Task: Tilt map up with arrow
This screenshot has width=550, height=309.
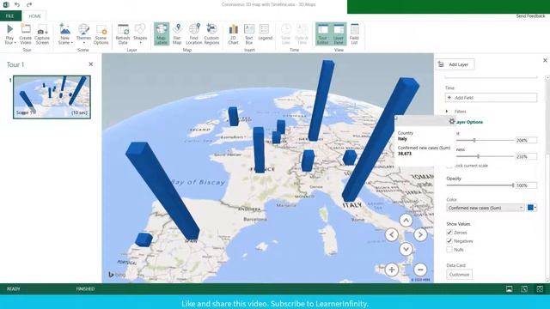Action: 406,221
